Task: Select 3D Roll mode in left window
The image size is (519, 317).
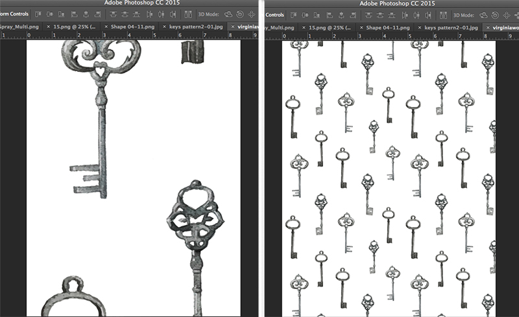Action: (x=240, y=14)
